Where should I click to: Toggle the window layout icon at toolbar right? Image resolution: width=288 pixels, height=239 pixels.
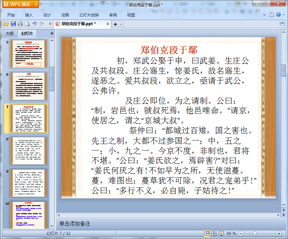(282, 24)
